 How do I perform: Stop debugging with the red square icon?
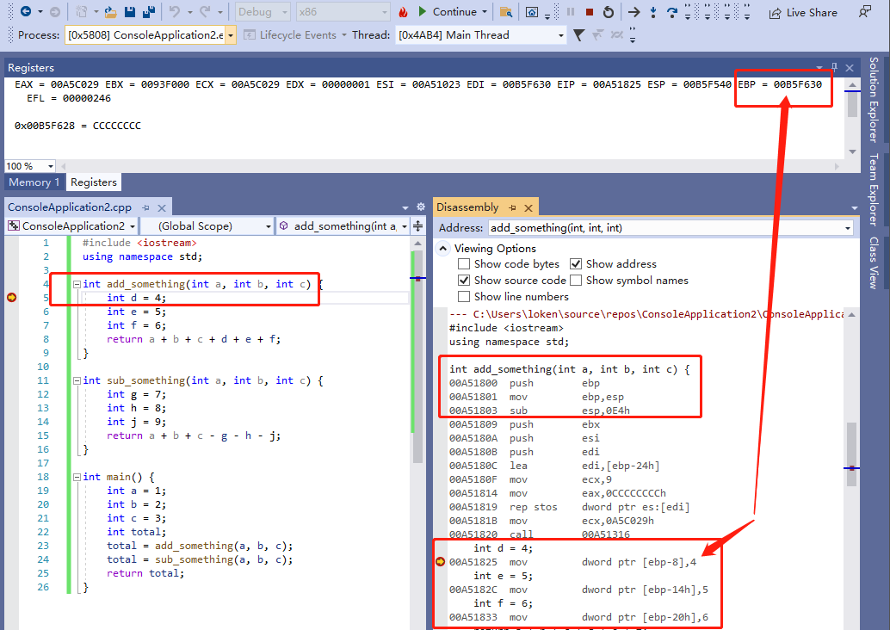[x=590, y=12]
